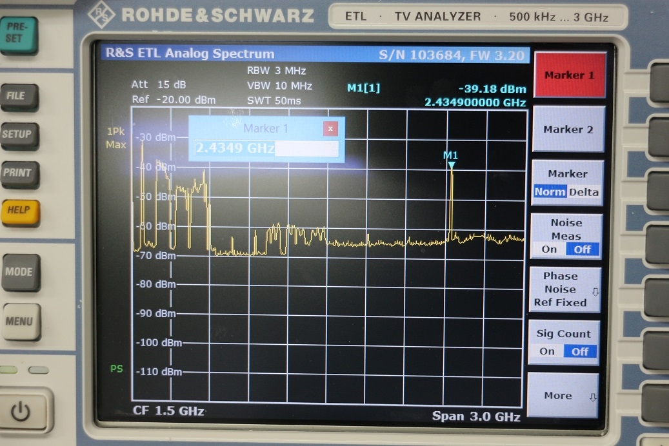This screenshot has height=446, width=669.
Task: Push hardware key beside Marker 2 softkey
Action: tap(659, 137)
